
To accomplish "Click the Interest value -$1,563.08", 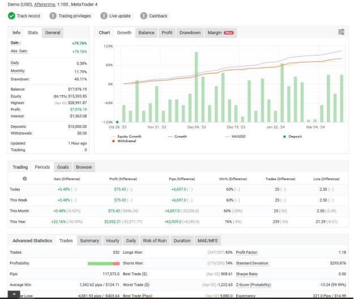I will 78,116.
